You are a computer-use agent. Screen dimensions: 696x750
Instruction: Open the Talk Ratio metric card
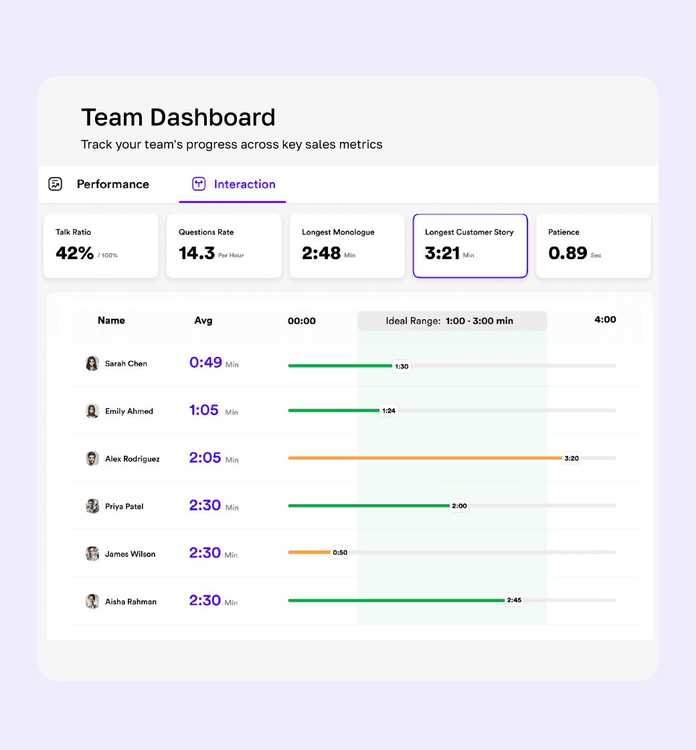[101, 245]
